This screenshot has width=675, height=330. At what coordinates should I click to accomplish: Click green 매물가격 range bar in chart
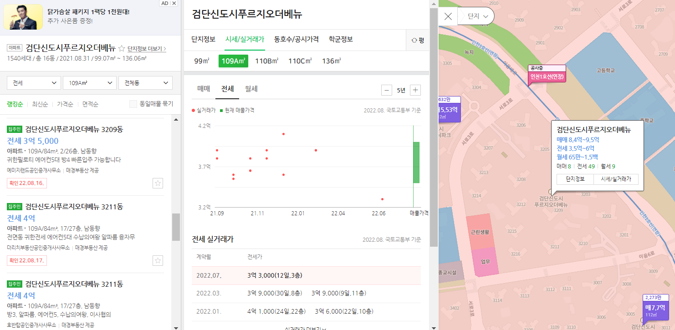pos(416,162)
